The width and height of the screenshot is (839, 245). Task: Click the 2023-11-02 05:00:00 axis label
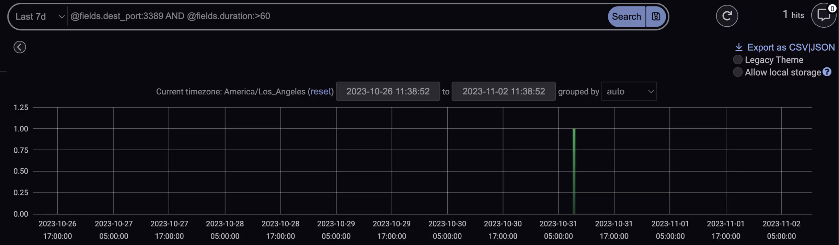[781, 230]
